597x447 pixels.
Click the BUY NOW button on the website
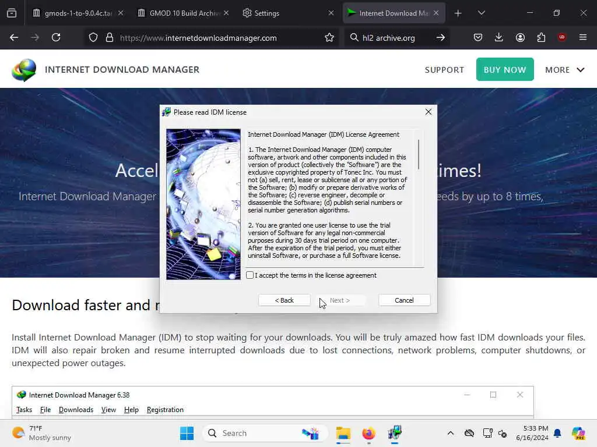(x=505, y=70)
